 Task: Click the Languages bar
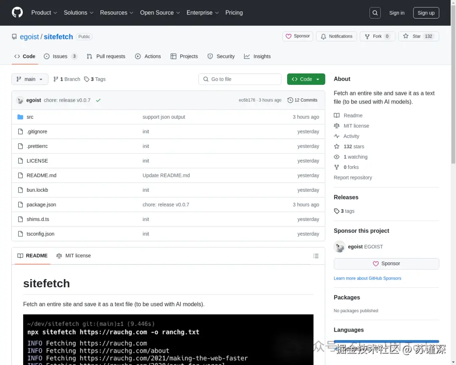[386, 341]
